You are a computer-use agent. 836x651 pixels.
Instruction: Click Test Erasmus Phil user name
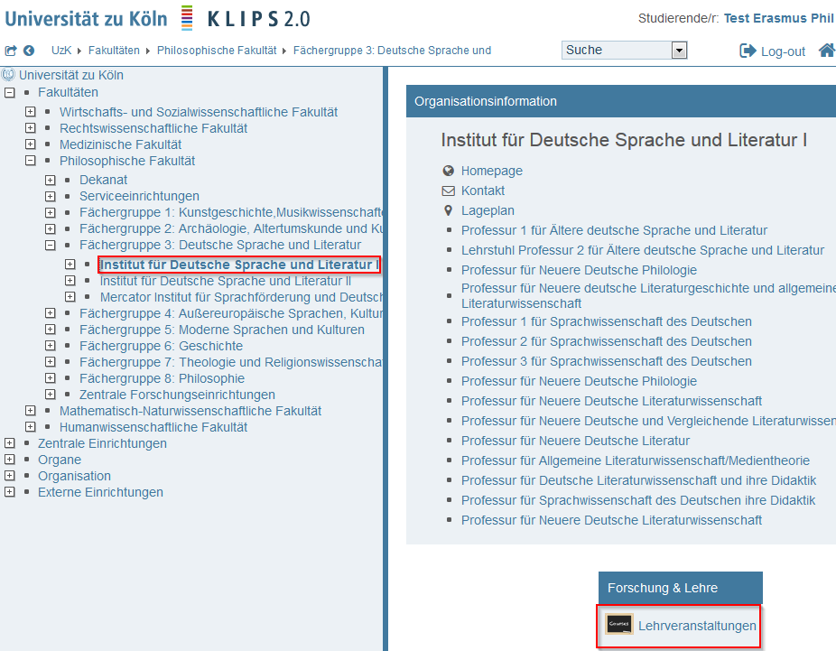pos(778,18)
